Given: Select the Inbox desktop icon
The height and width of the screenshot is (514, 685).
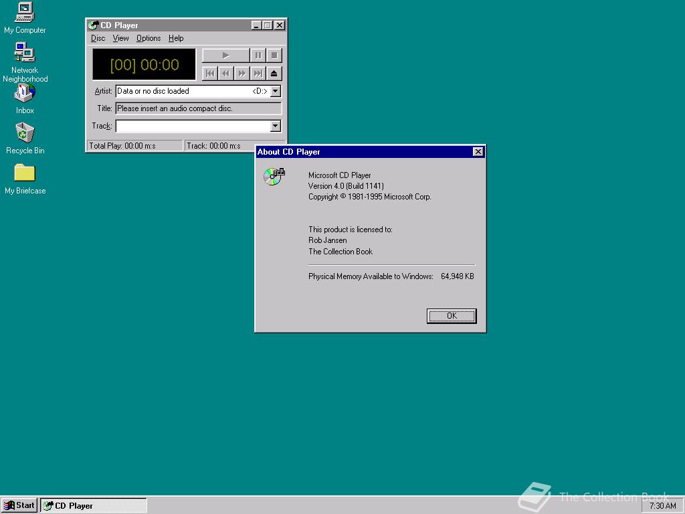Looking at the screenshot, I should click(25, 99).
